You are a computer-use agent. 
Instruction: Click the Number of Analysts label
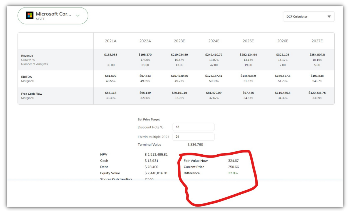[34, 64]
